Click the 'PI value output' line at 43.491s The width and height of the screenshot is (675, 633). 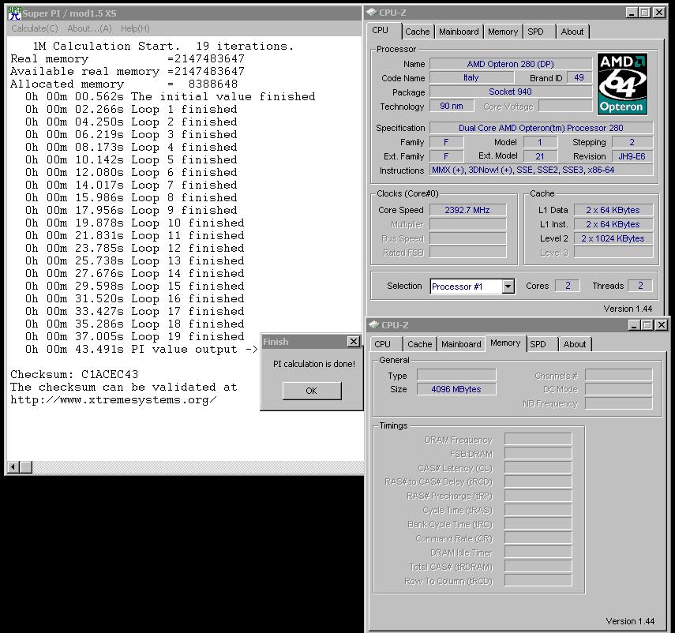click(x=141, y=349)
